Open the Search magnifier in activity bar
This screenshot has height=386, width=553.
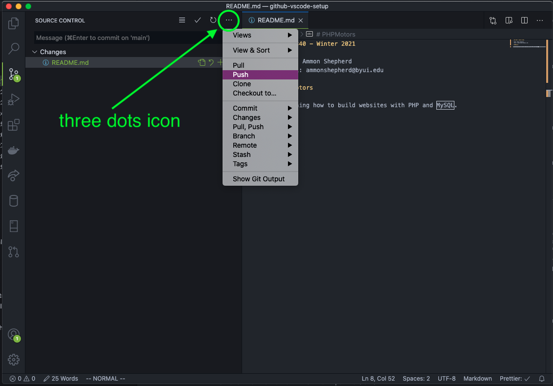(13, 48)
